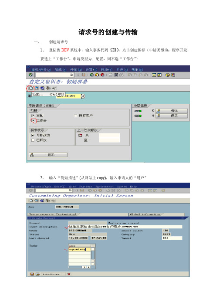The image size is (216, 306).
Task: Toggle the 定制 checkbox
Action: 33,116
